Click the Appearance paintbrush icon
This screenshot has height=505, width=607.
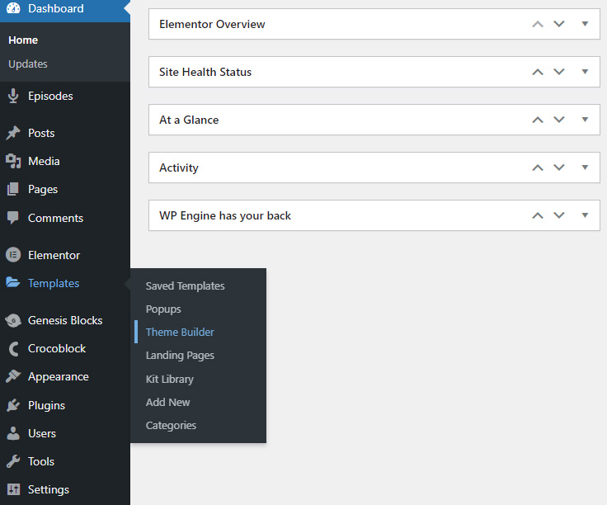pos(13,376)
